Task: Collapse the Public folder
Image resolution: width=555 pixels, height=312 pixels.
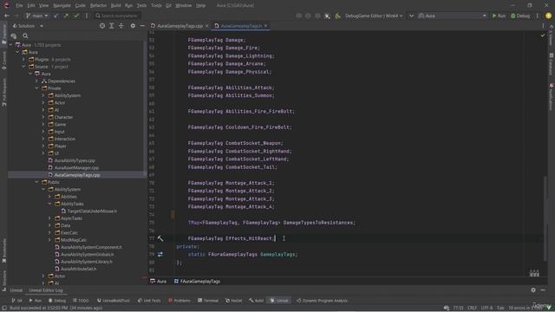Action: click(36, 182)
